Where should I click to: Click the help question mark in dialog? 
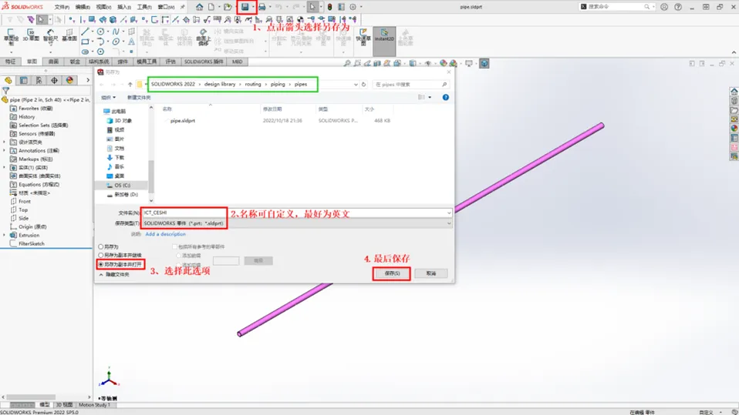coord(445,97)
